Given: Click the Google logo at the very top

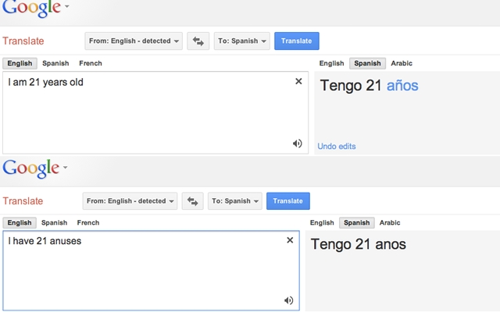Looking at the screenshot, I should (30, 9).
